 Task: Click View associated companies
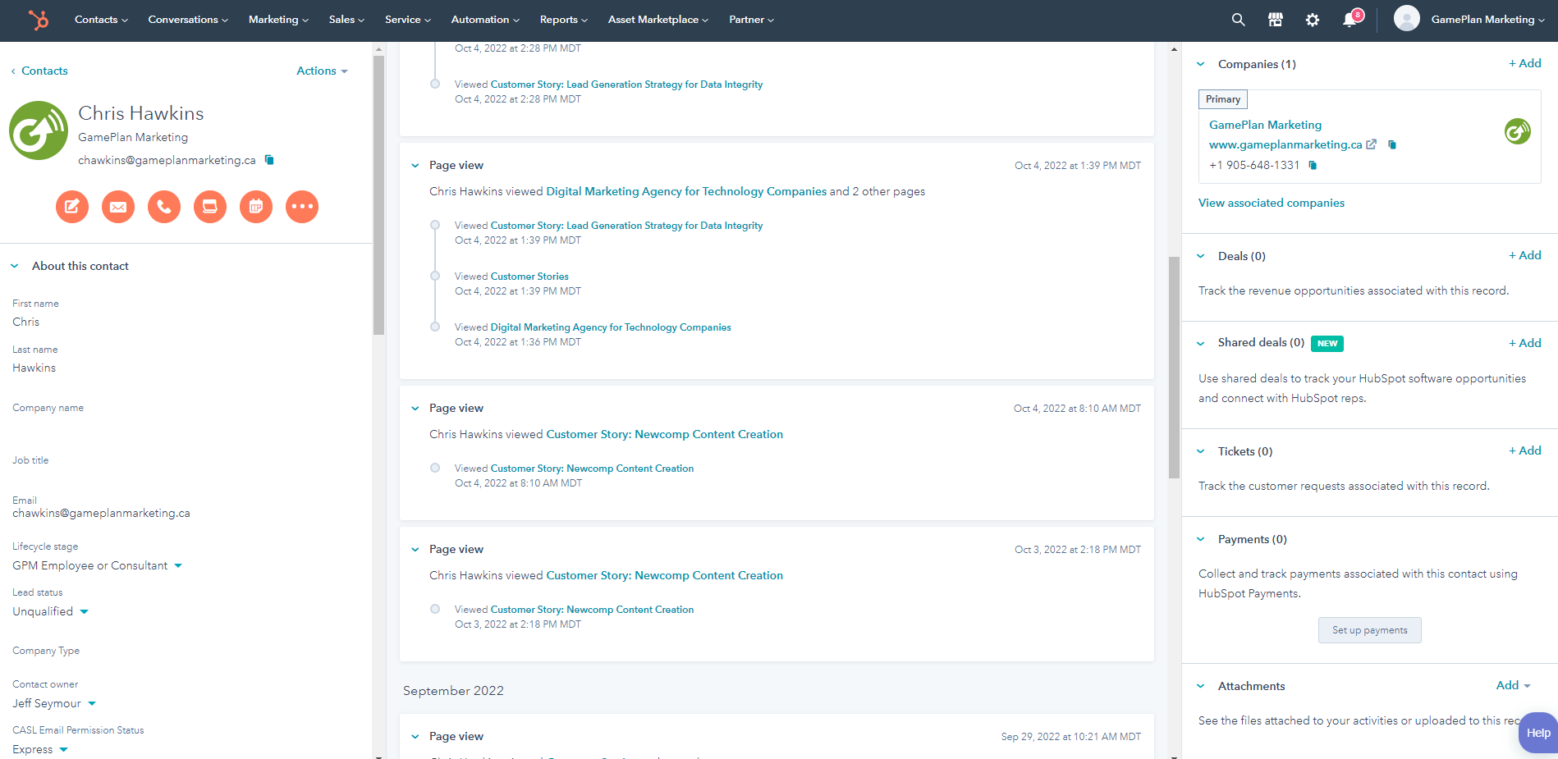(1271, 203)
